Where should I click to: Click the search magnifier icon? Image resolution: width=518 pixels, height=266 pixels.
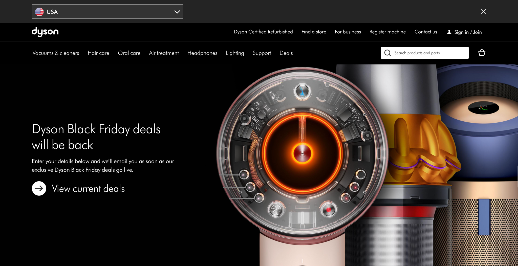(387, 53)
